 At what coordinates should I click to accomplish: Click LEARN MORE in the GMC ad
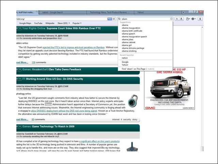pyautogui.click(x=188, y=108)
